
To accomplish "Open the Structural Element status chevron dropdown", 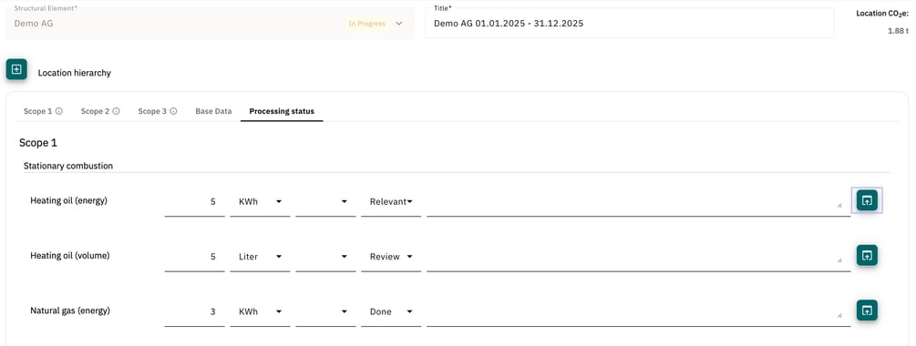I will click(399, 24).
